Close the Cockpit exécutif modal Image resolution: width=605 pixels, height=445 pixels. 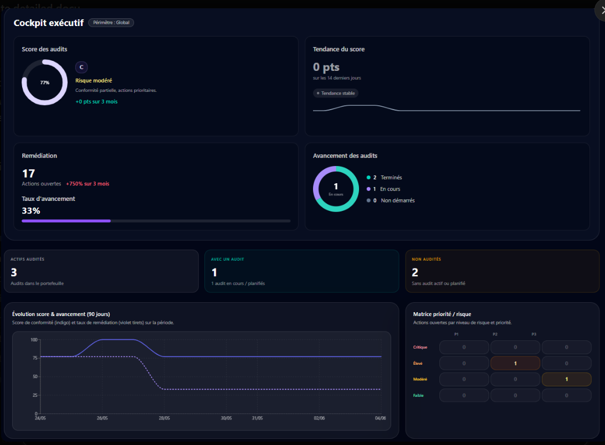[x=602, y=11]
